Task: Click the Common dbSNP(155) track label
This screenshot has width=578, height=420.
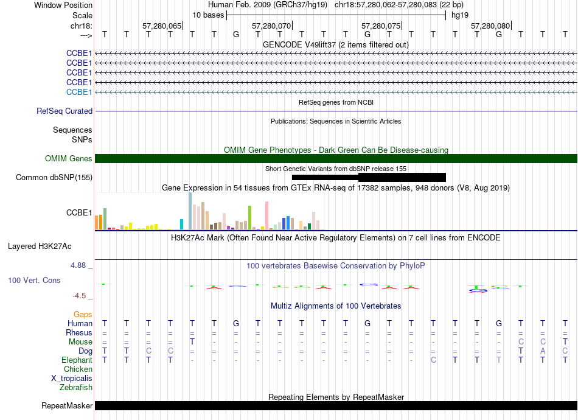Action: pyautogui.click(x=54, y=177)
